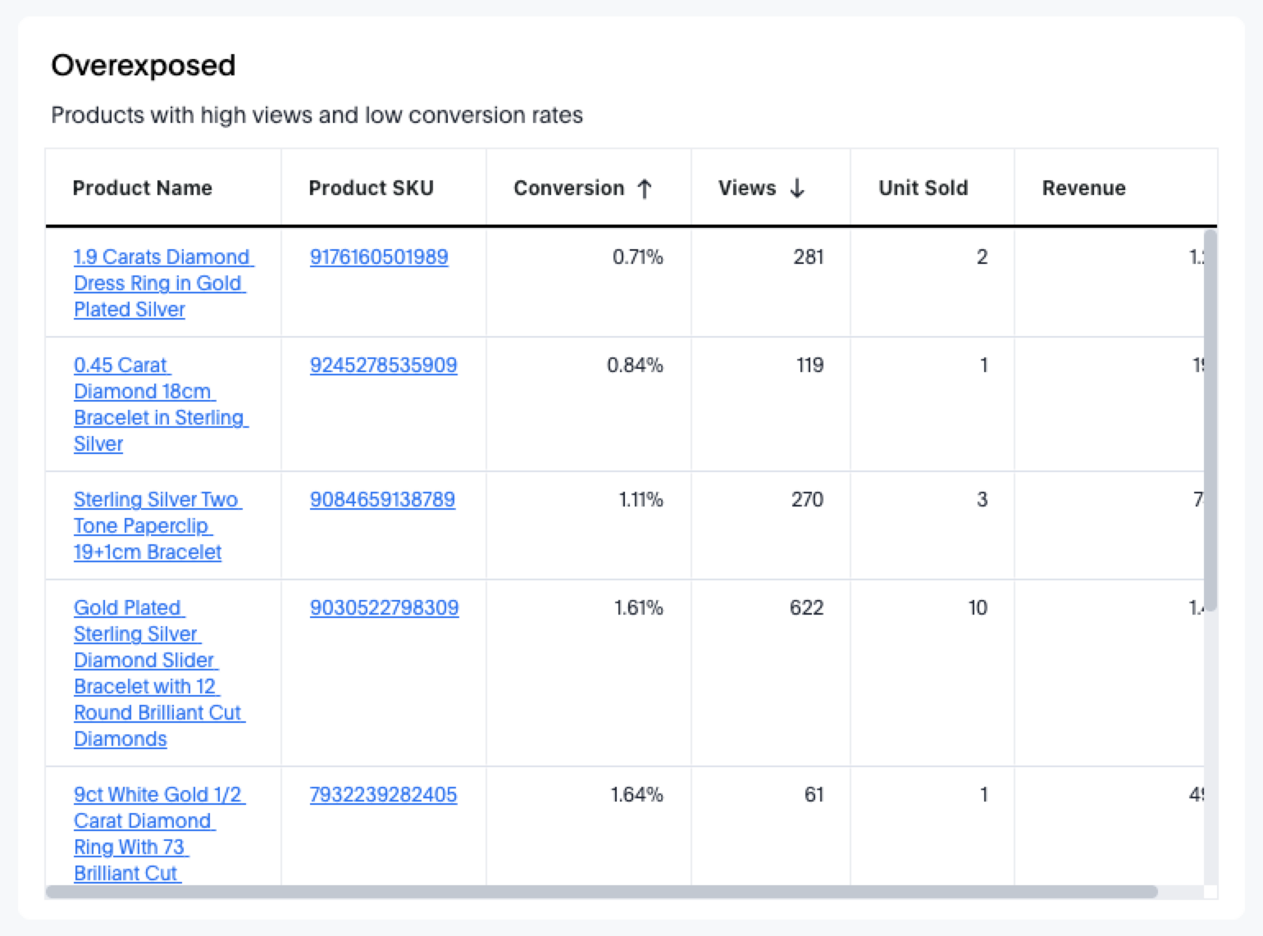Click SKU 9084659138789
1263x936 pixels.
tap(382, 500)
